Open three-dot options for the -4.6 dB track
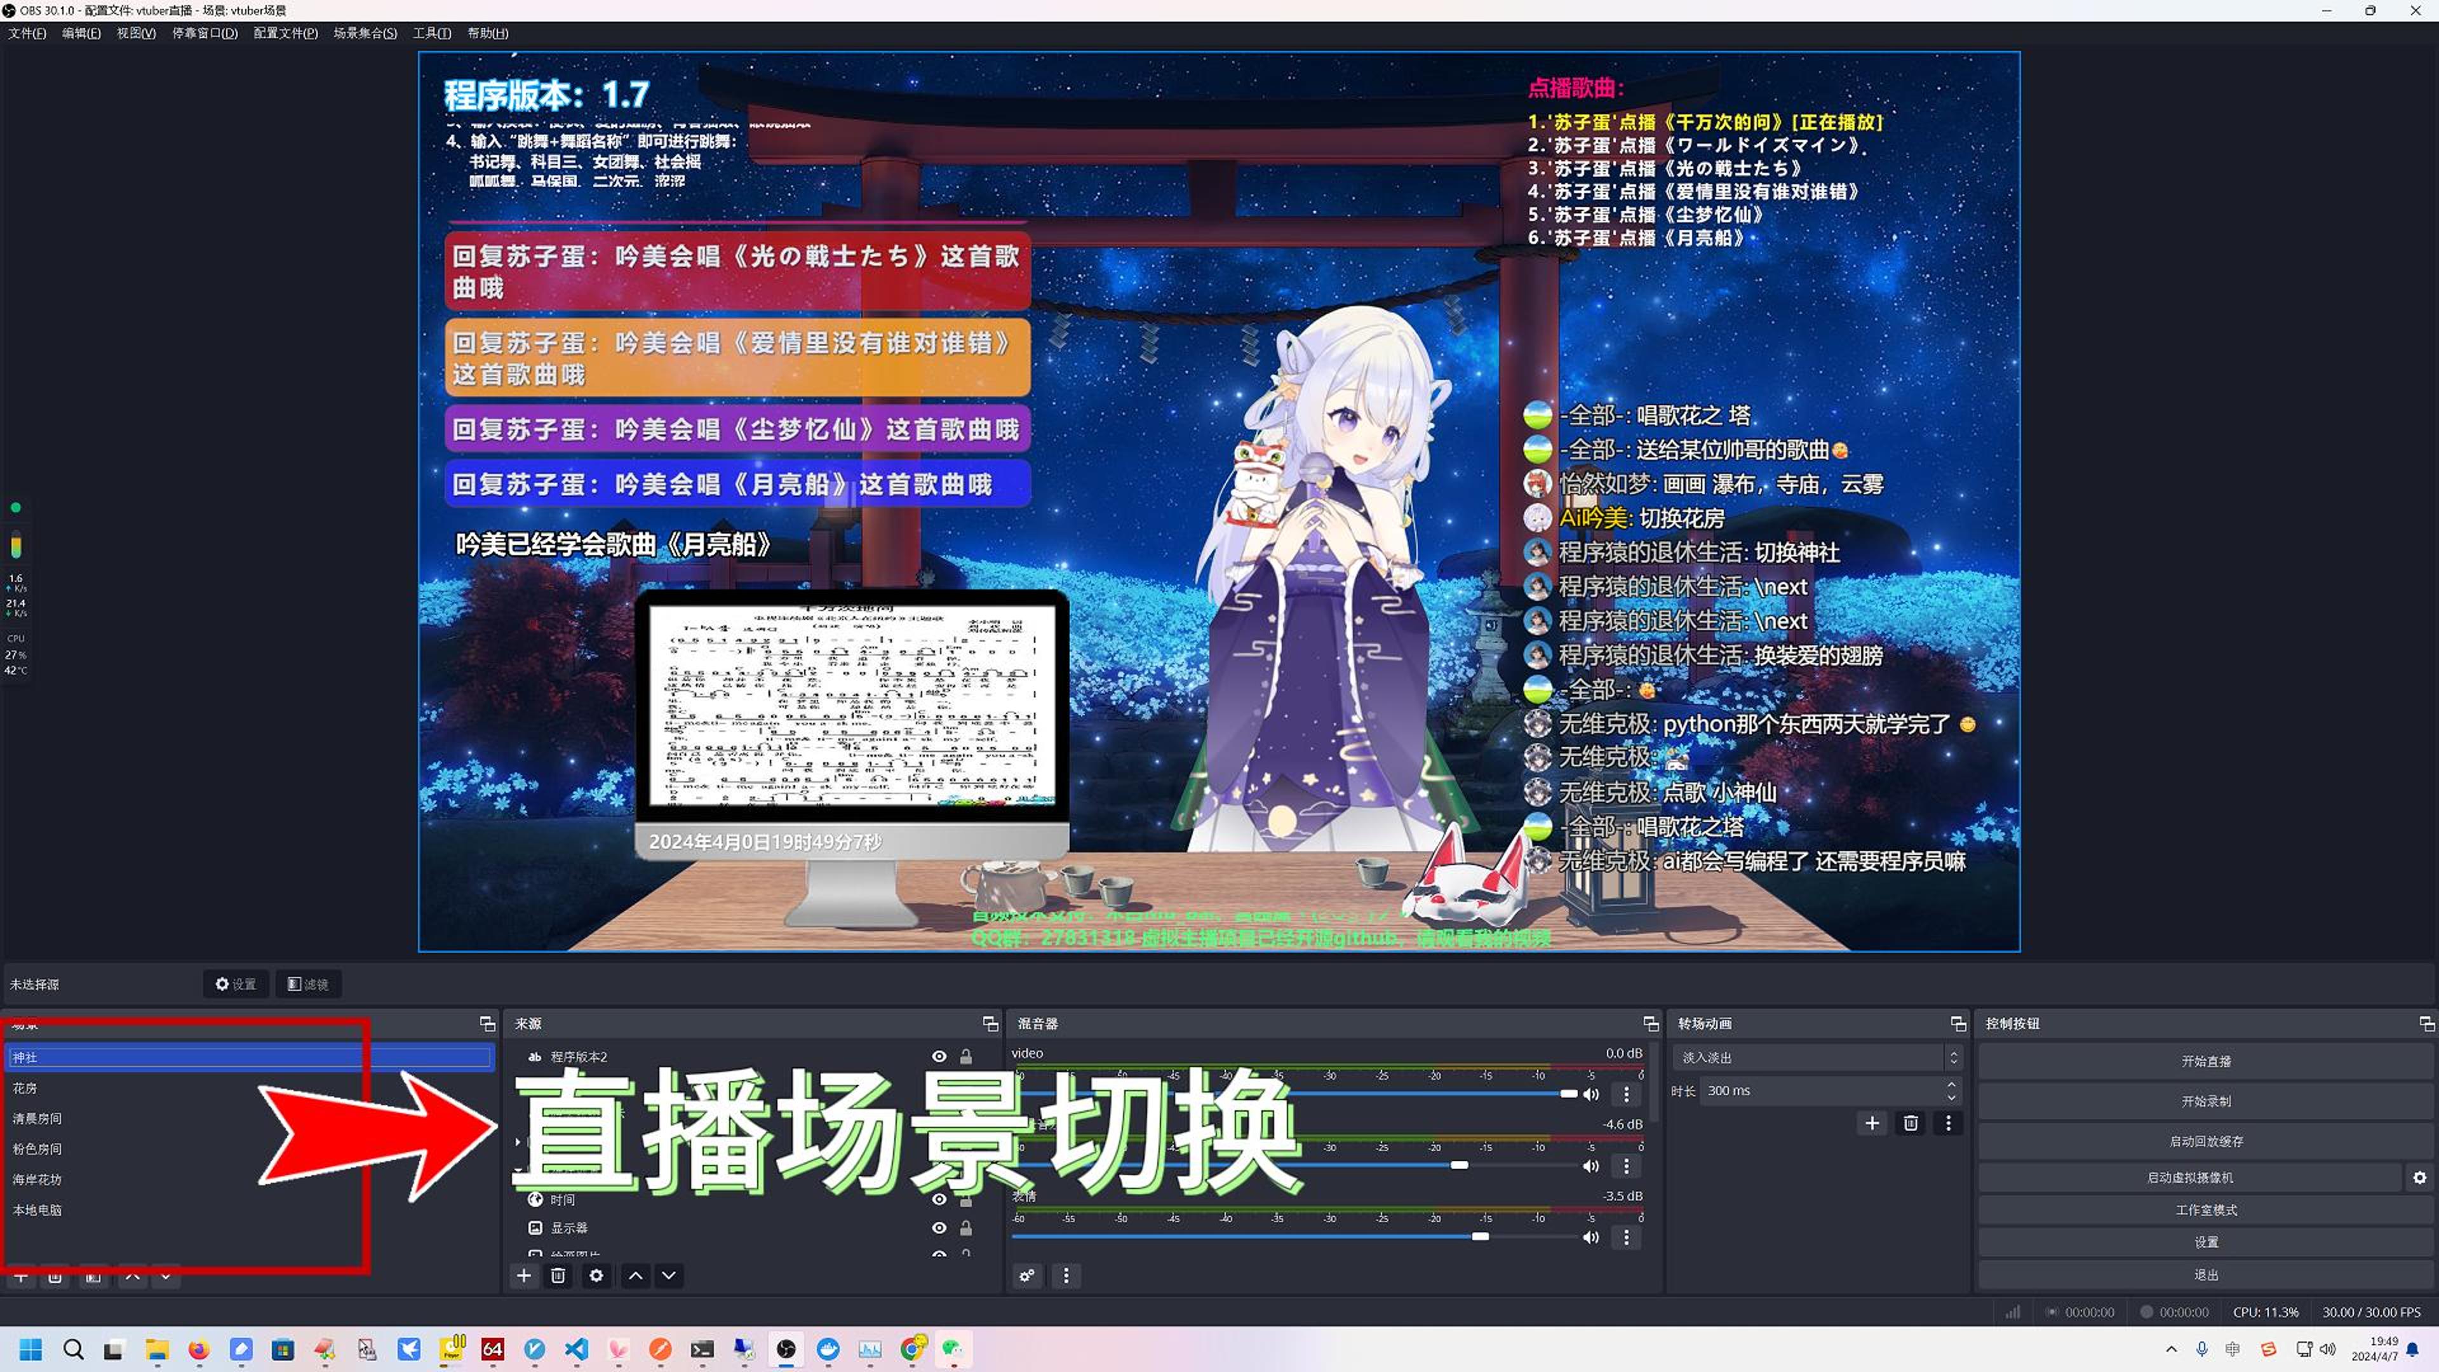 pyautogui.click(x=1627, y=1166)
